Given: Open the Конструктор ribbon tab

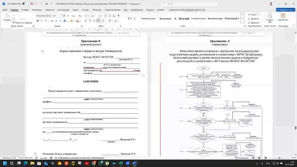Looking at the screenshot, I should click(63, 10).
